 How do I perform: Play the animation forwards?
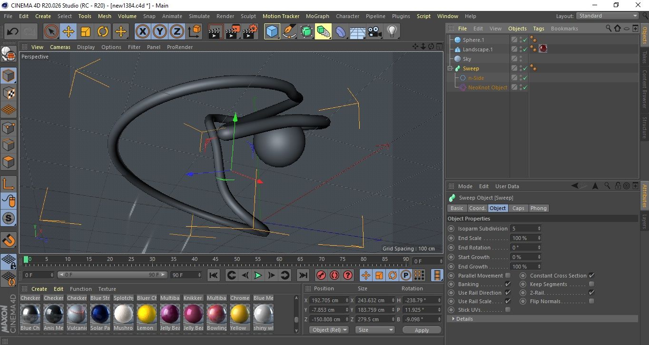point(258,275)
